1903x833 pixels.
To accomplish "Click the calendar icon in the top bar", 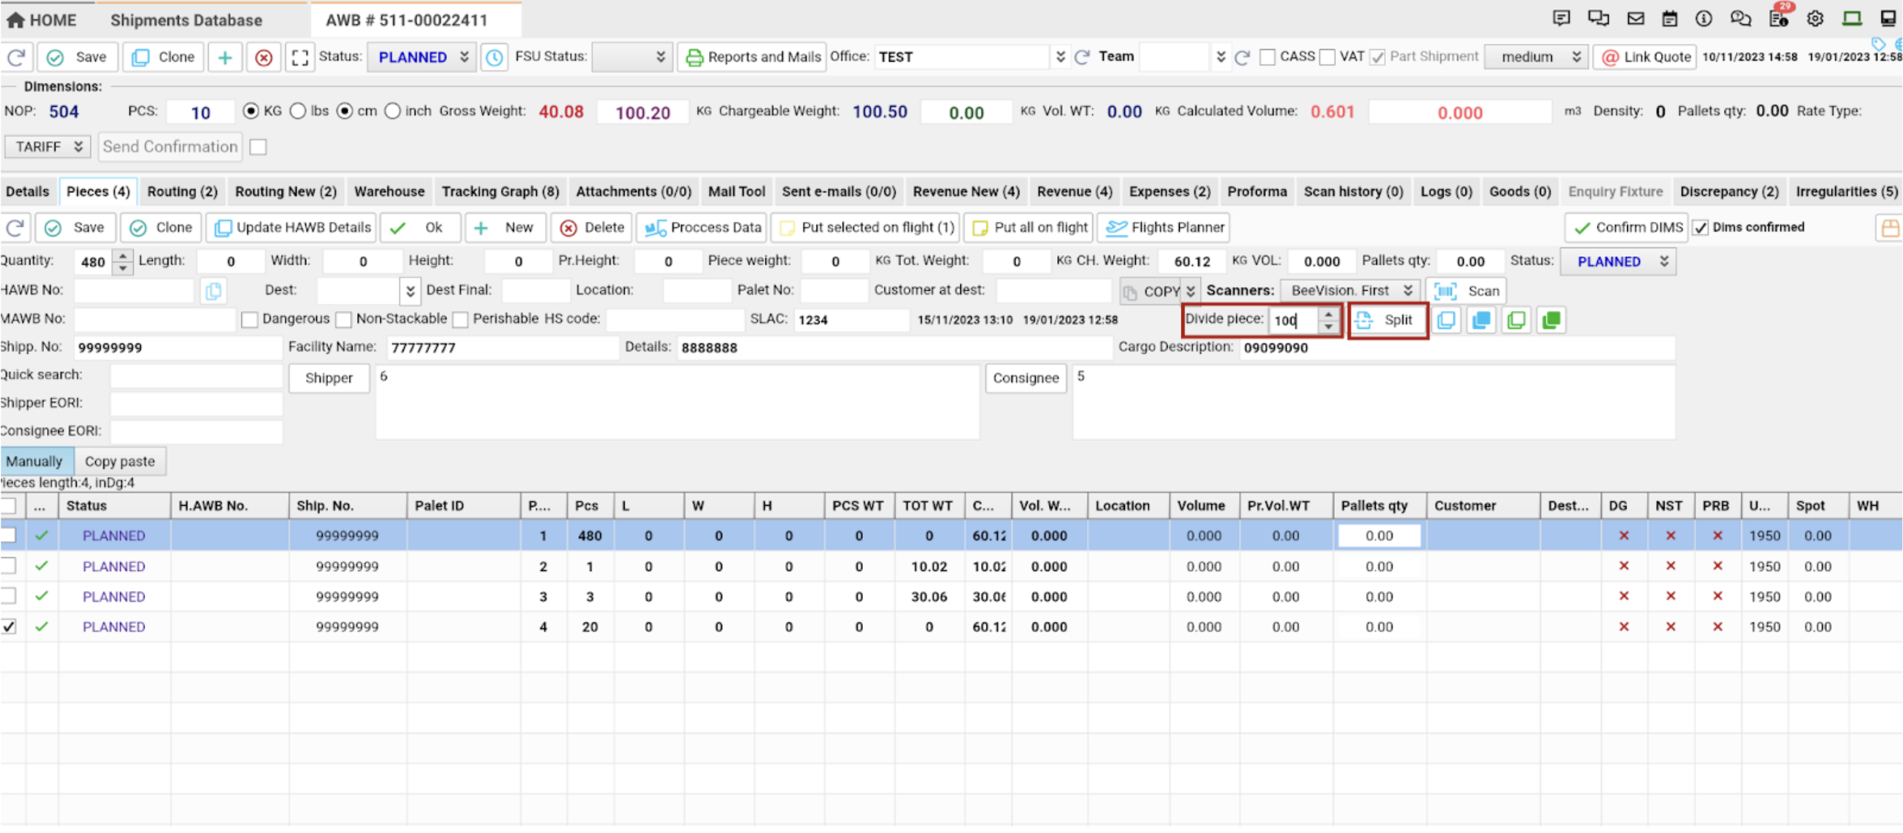I will click(x=1669, y=19).
